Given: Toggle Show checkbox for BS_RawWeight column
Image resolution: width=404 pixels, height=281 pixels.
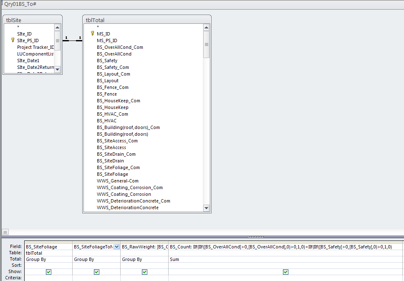Looking at the screenshot, I should [x=144, y=272].
